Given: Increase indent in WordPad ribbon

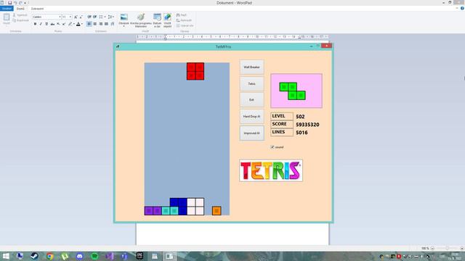Looking at the screenshot, I should [95, 17].
